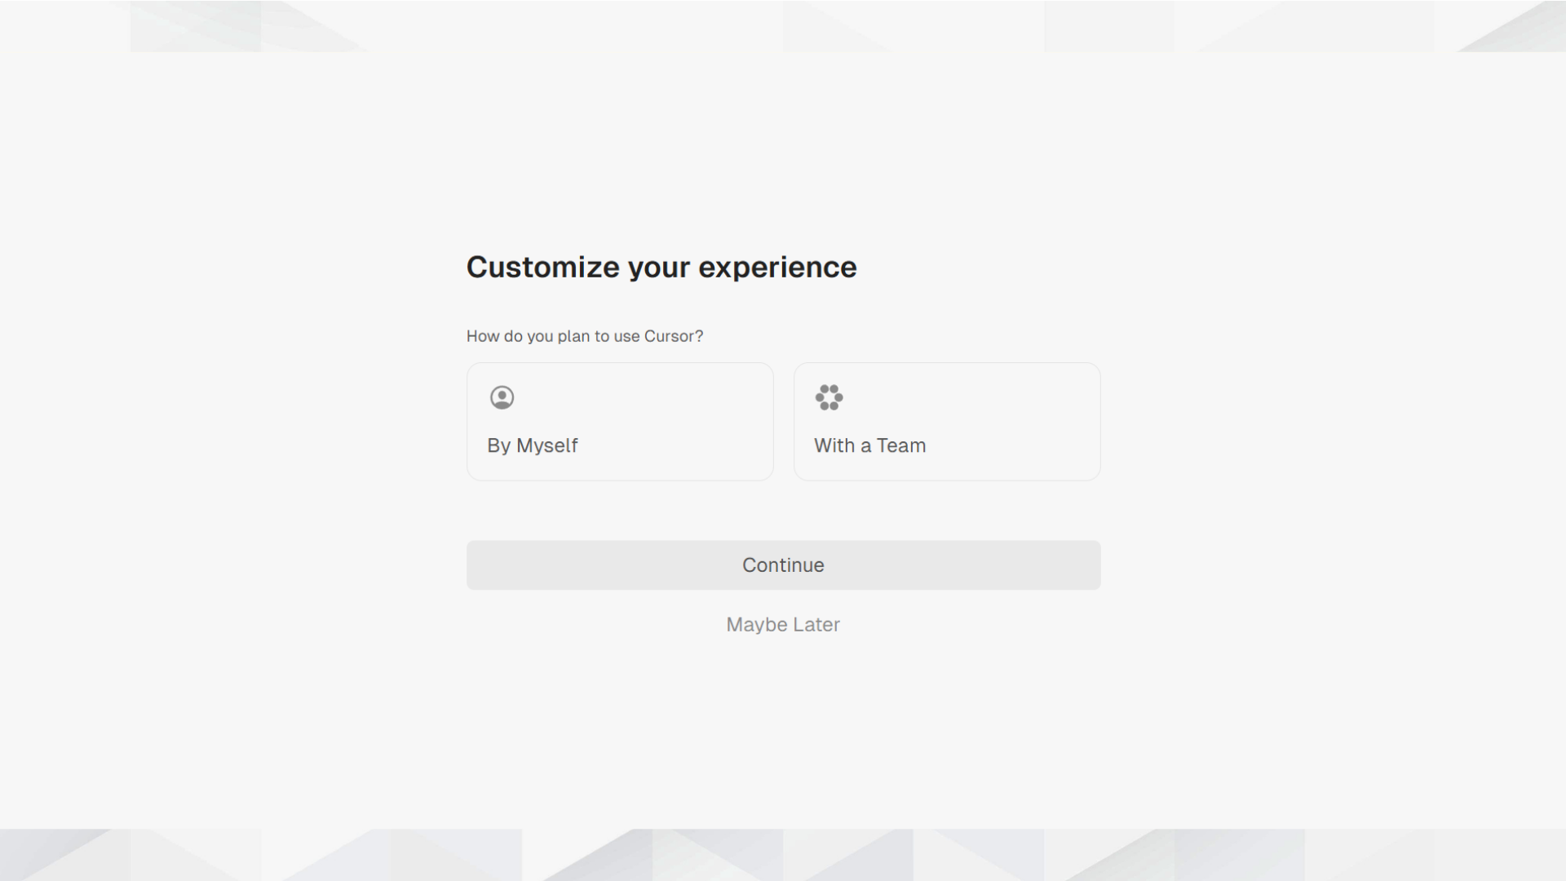Click 'How do you plan to use Cursor?' text

coord(585,336)
